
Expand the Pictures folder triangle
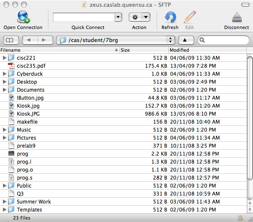click(x=5, y=138)
